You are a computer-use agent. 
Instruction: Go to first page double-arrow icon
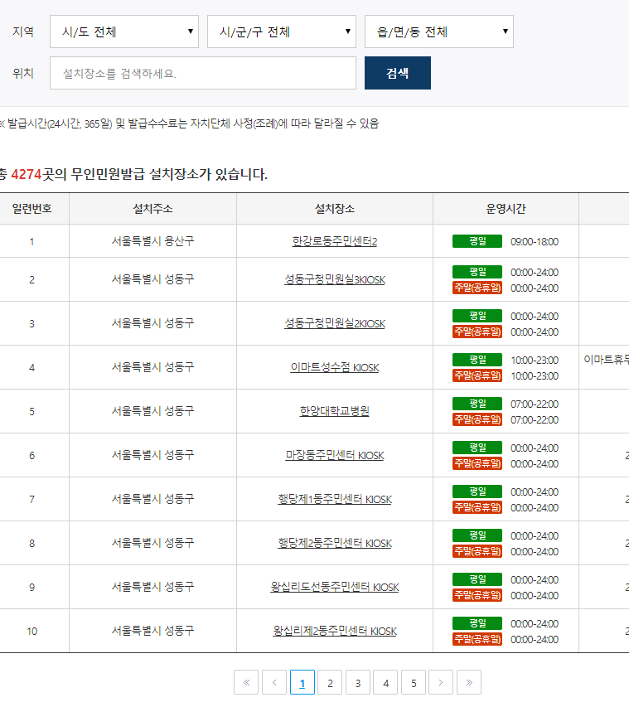click(246, 682)
